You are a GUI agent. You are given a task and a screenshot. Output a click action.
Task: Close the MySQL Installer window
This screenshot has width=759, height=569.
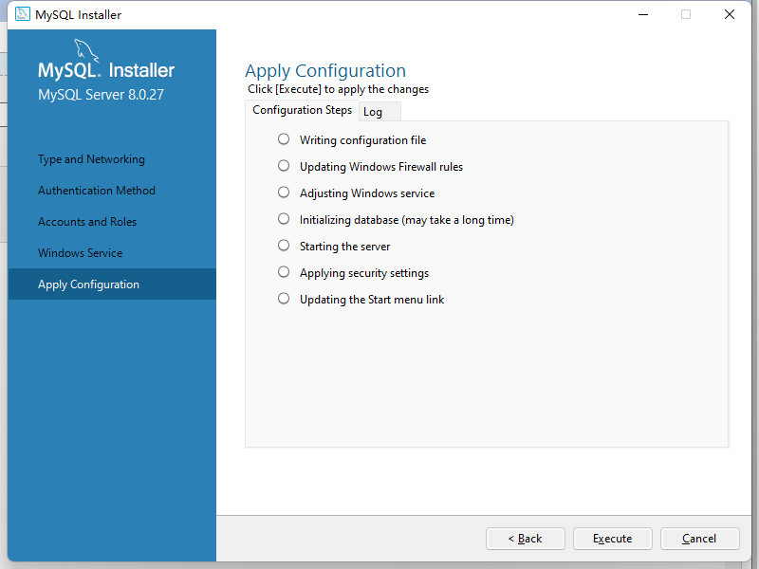pos(730,14)
